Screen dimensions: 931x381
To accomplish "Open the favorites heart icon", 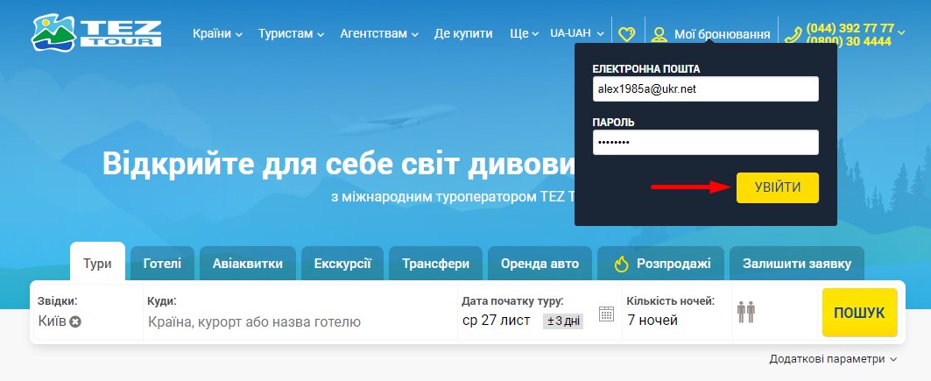I will point(626,34).
